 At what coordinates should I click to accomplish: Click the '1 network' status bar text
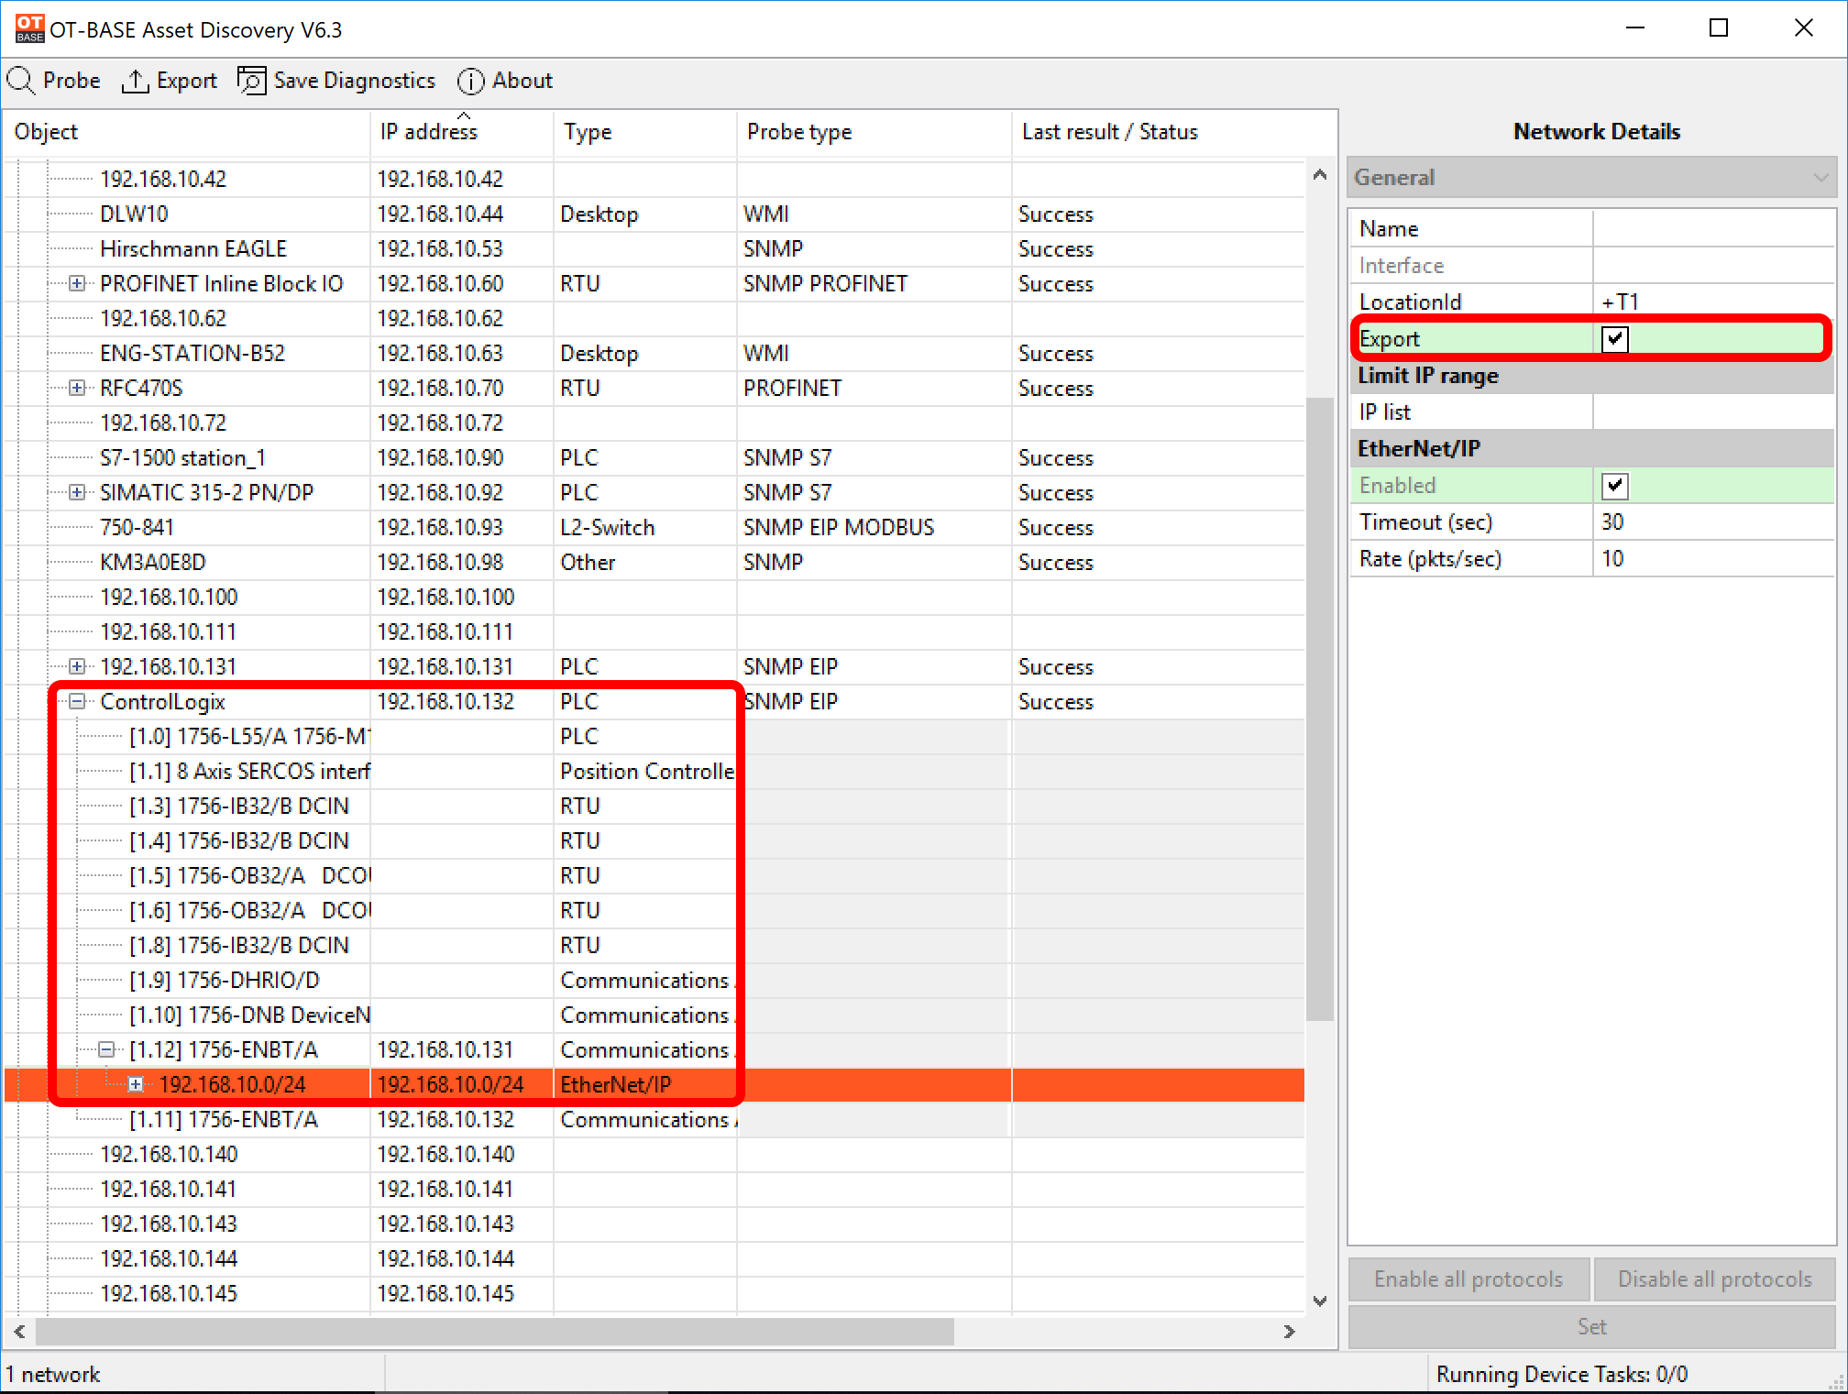tap(53, 1375)
